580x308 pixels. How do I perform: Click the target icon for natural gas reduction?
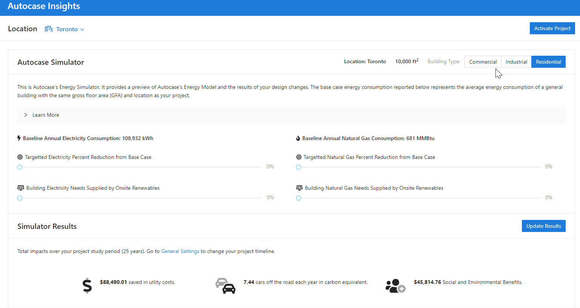(299, 157)
